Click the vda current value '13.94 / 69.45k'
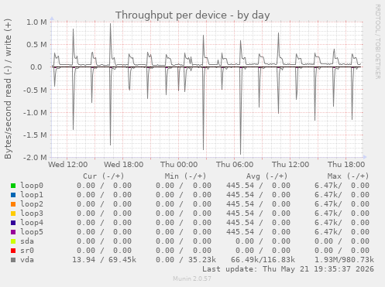The height and width of the screenshot is (287, 385). tap(104, 260)
